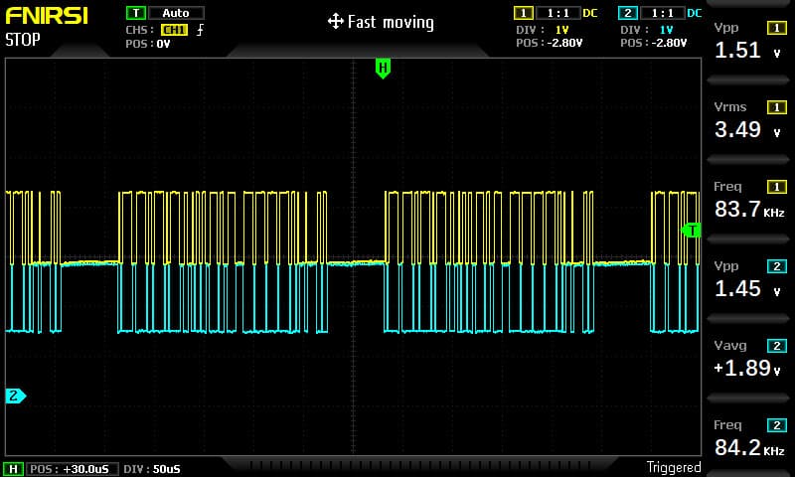Click horizontal POS value +30.0uS
Screen dimensions: 795x477
tap(86, 469)
